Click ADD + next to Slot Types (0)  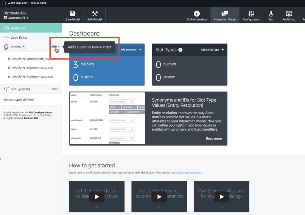click(x=55, y=89)
